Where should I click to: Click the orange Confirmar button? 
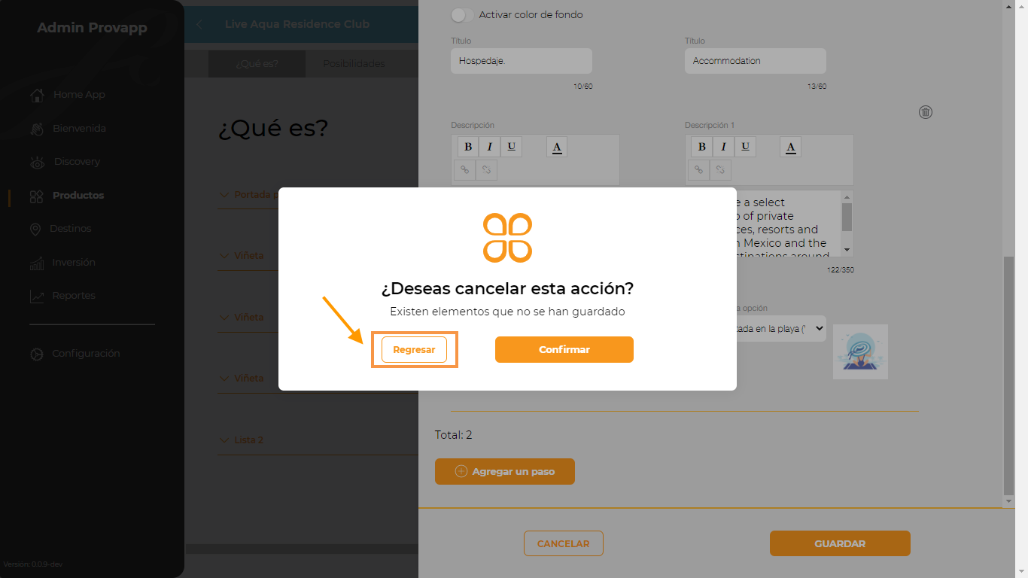pyautogui.click(x=564, y=350)
